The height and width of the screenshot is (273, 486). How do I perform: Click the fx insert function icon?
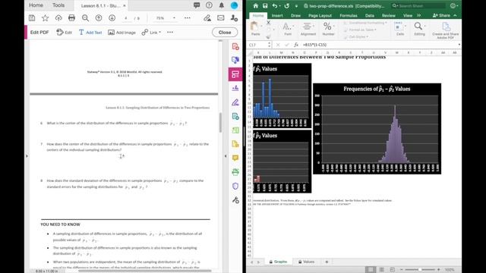point(296,45)
